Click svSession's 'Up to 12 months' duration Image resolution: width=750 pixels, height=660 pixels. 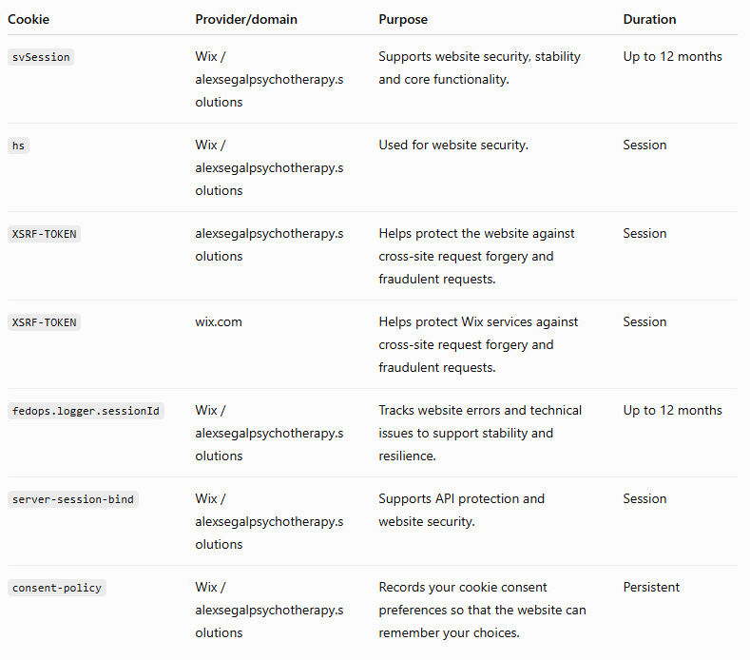(672, 56)
